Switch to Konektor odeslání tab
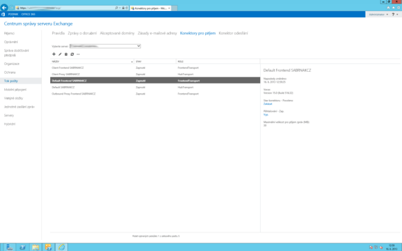Viewport: 402px width, 251px height. 233,33
